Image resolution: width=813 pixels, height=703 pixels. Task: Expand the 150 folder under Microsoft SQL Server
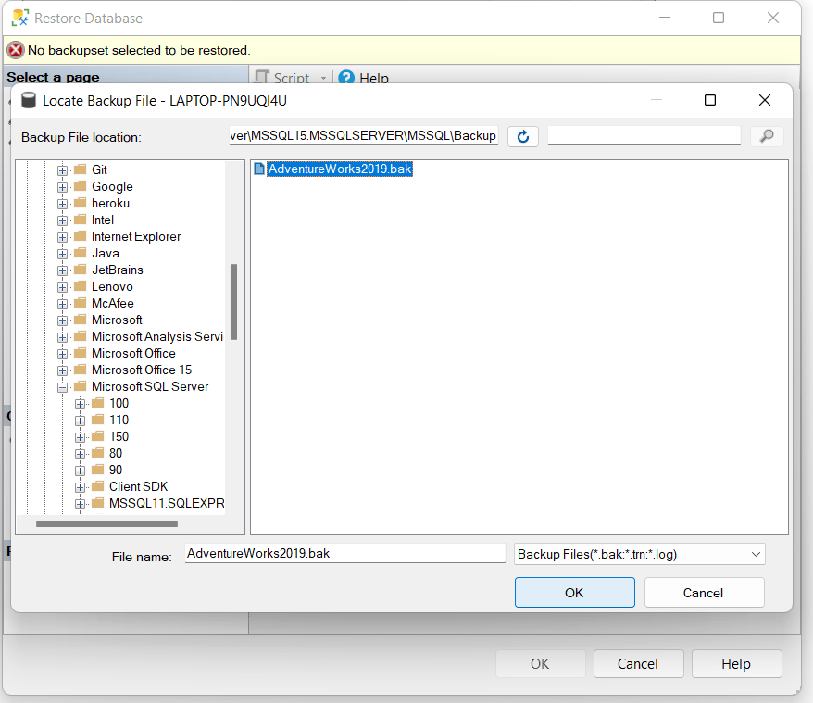coord(79,436)
